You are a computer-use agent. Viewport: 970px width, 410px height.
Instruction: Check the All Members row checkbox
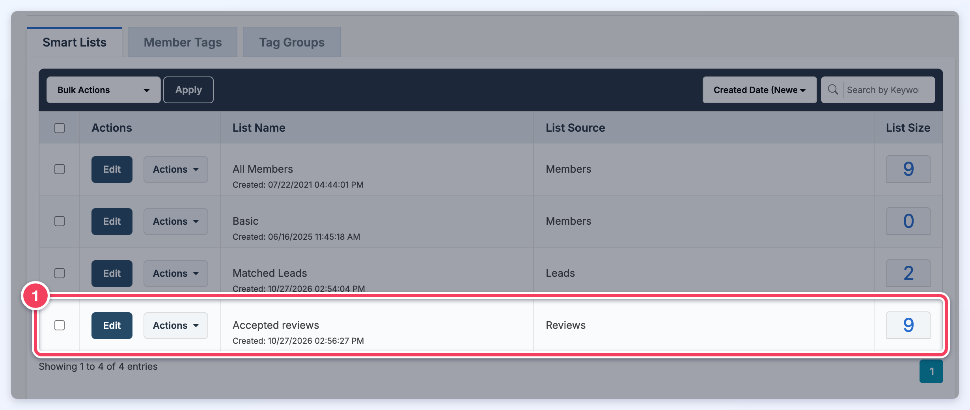pyautogui.click(x=60, y=169)
